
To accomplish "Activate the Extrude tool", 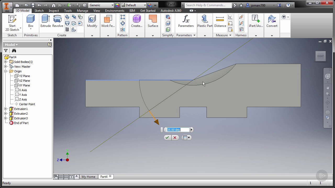I will pyautogui.click(x=46, y=21).
